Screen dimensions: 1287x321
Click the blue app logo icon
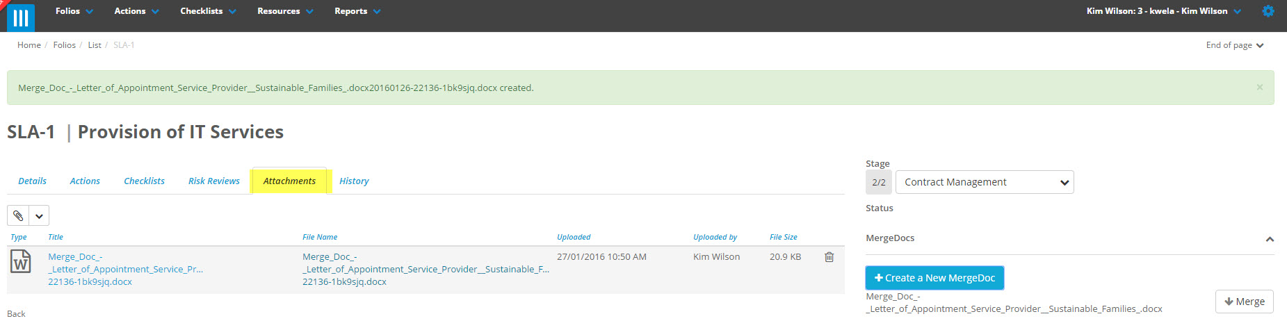[x=21, y=17]
